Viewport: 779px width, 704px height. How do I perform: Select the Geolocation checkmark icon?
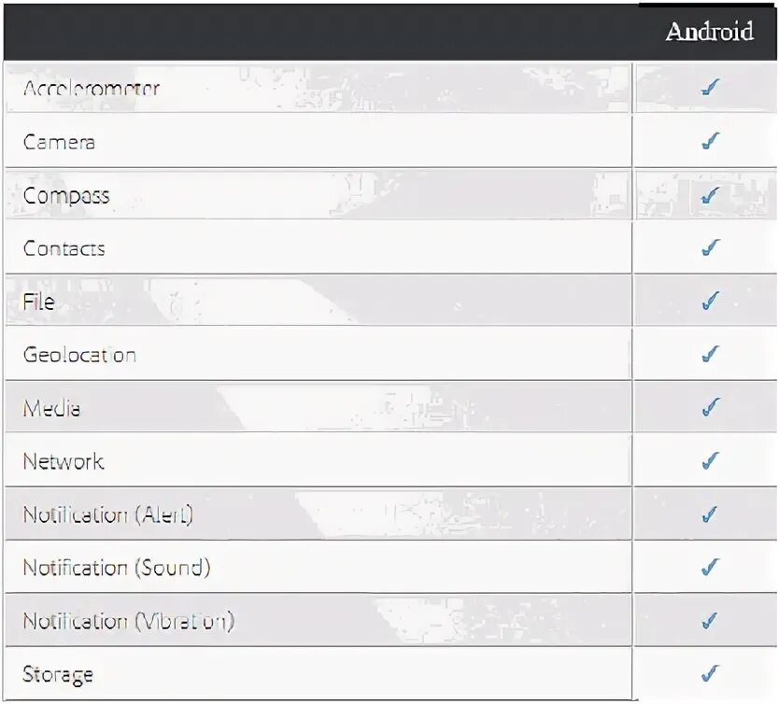click(x=710, y=355)
